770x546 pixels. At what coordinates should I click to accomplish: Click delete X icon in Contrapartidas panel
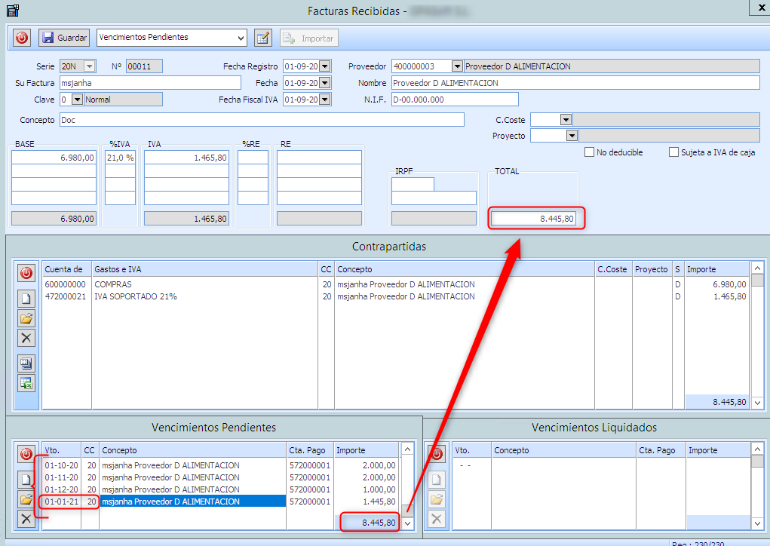[26, 337]
